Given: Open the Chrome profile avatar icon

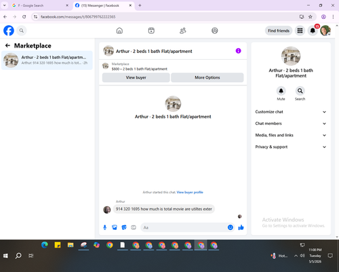Looking at the screenshot, I should coord(323,17).
